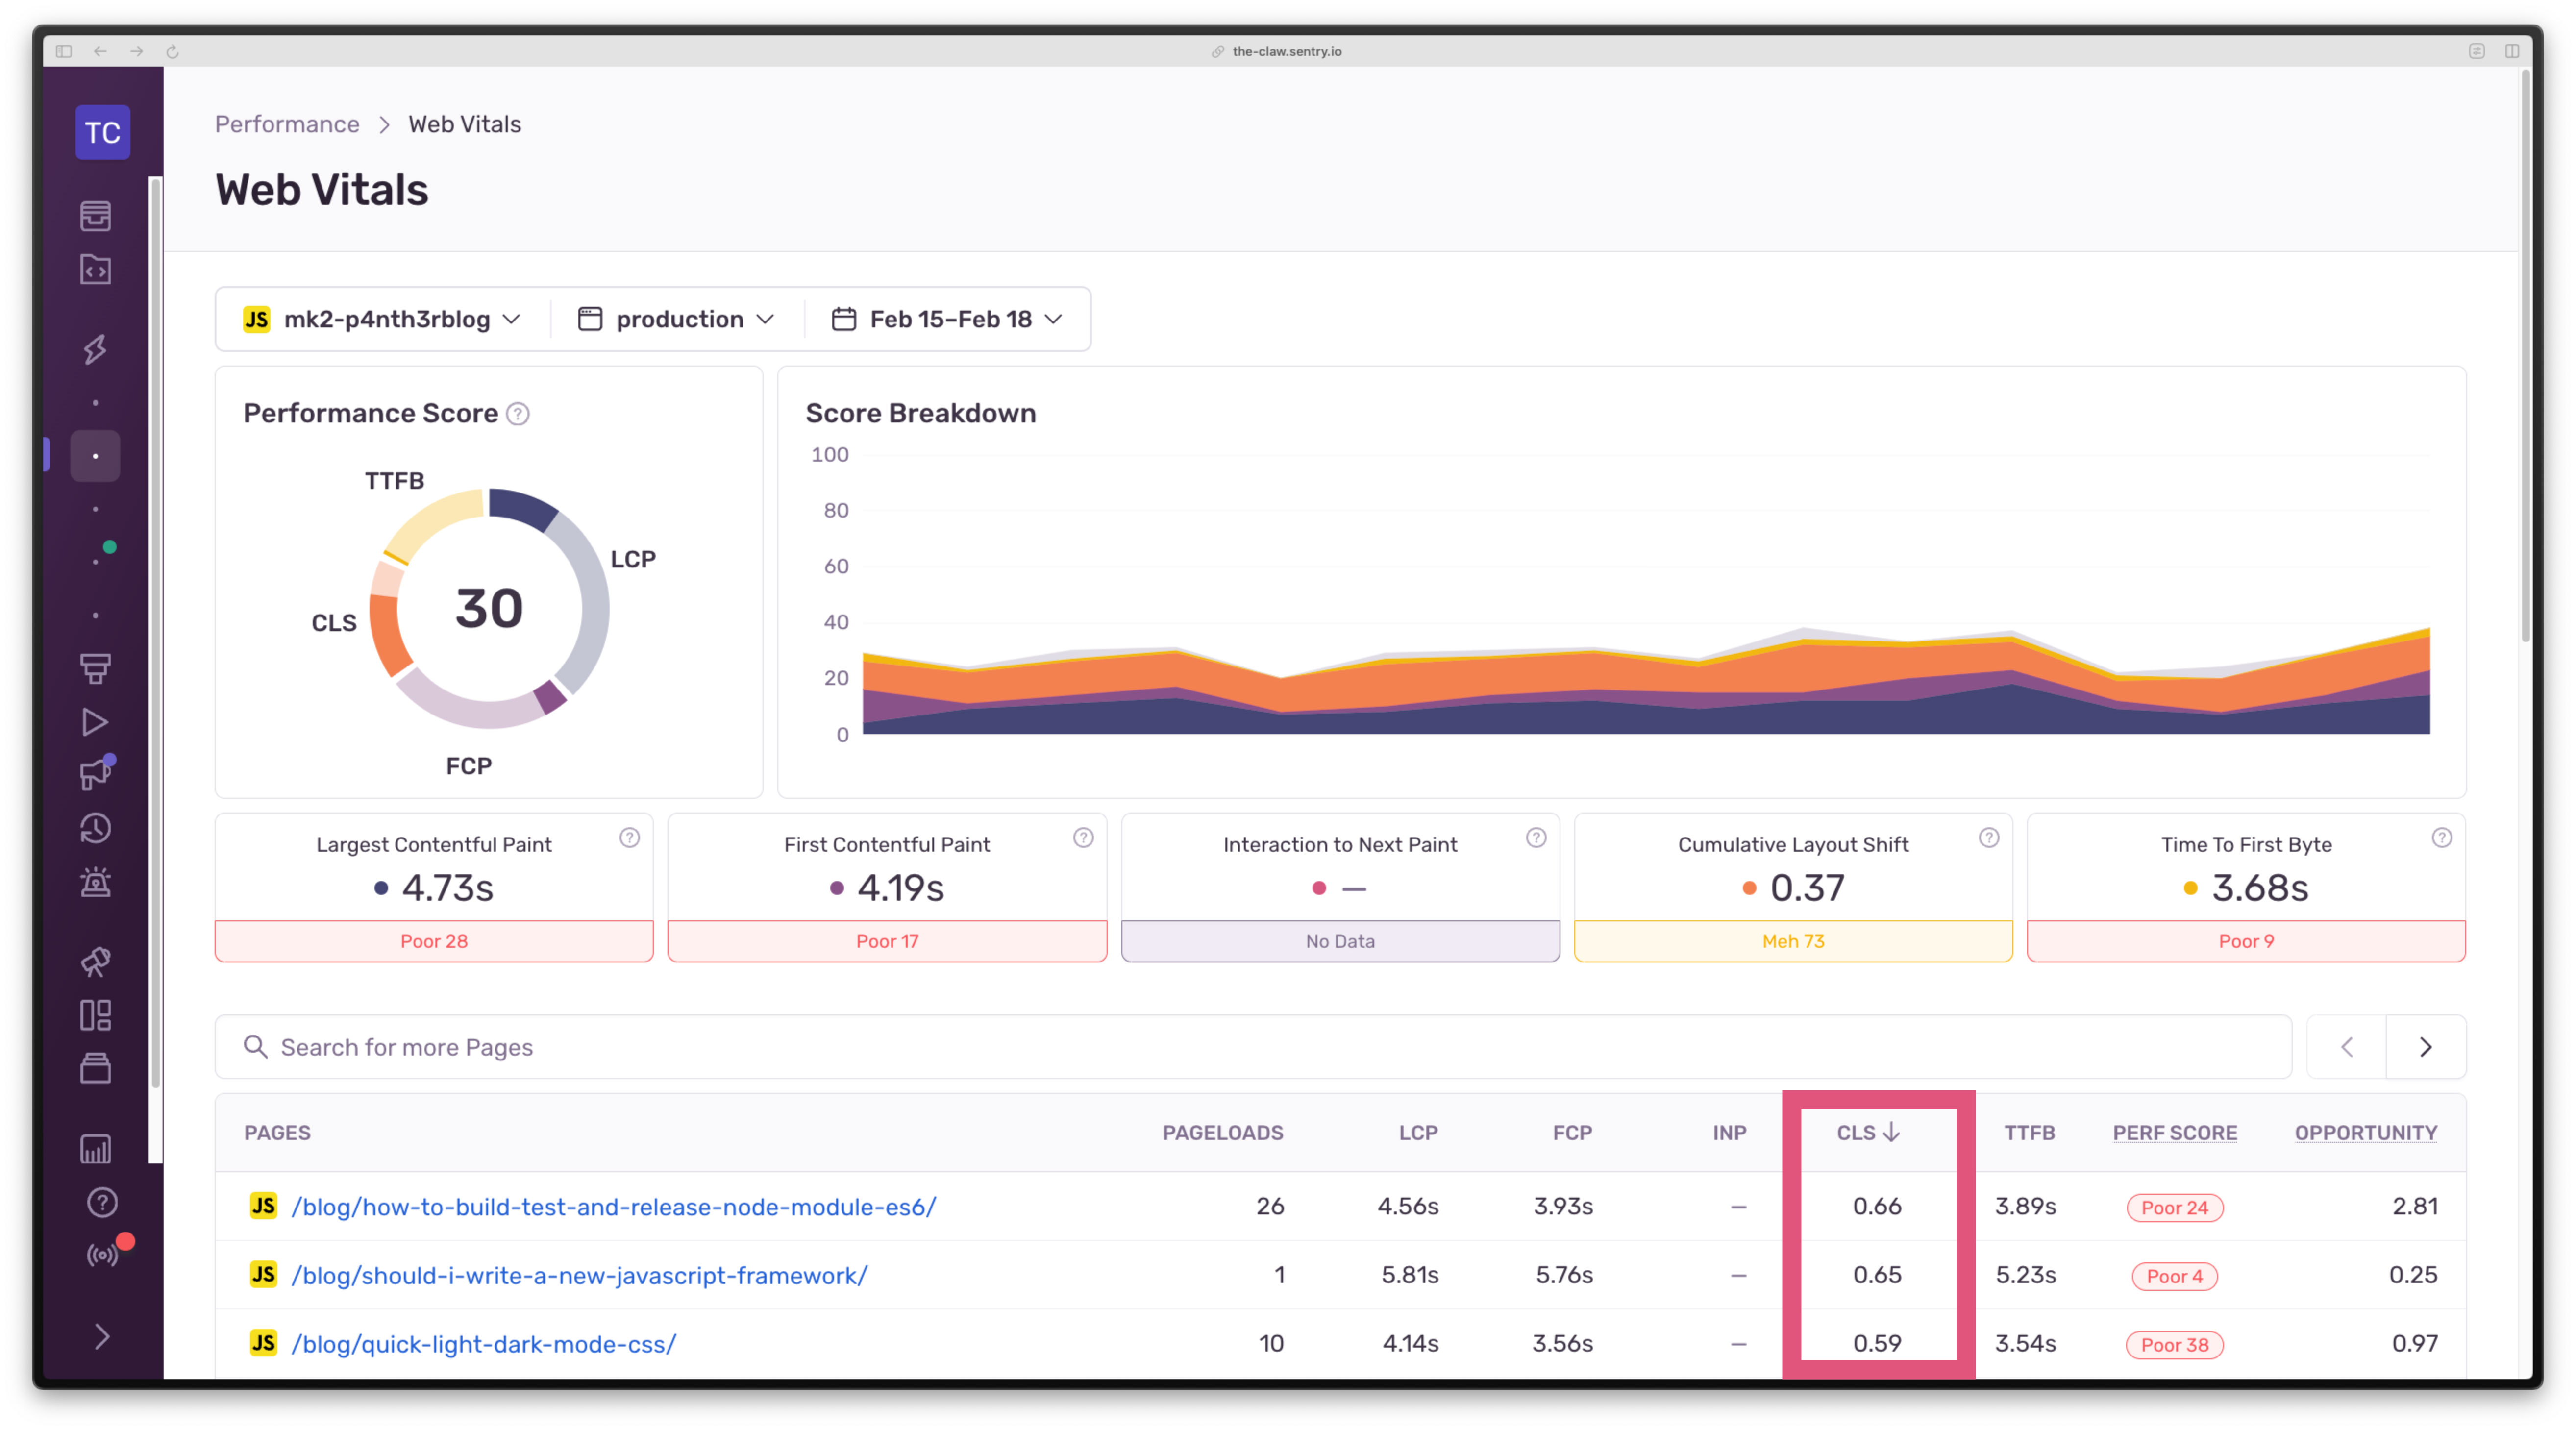Click the Poor 24 performance score badge

coord(2175,1207)
